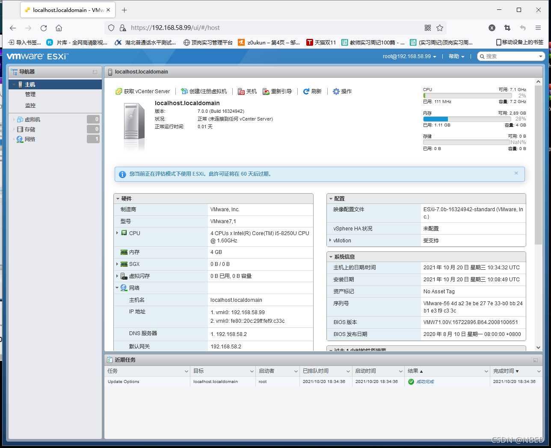Open the 顶岗实习管理平台 bookmark
551x448 pixels.
coord(208,42)
